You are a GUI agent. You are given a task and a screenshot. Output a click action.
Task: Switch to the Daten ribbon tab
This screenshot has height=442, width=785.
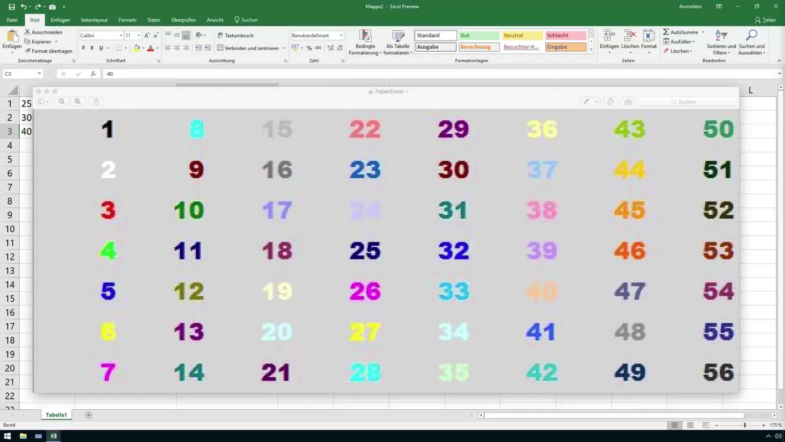154,20
